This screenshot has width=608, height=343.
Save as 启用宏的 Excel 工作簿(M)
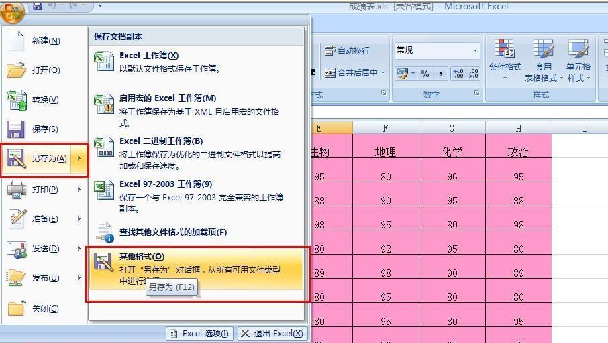point(196,111)
